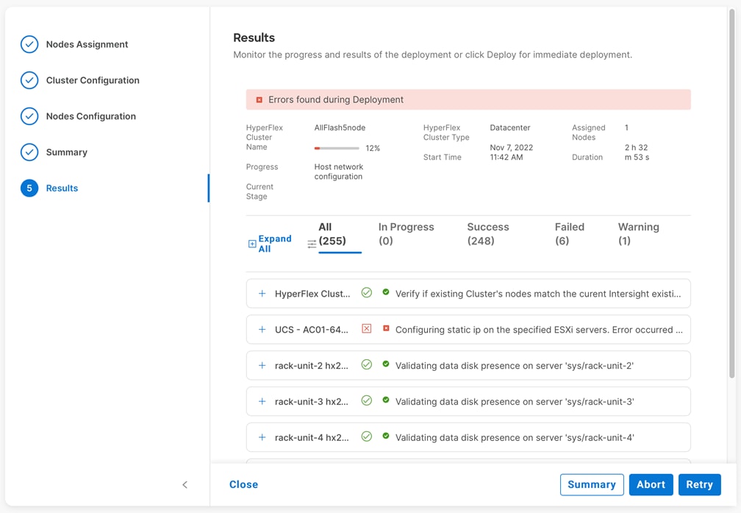Image resolution: width=741 pixels, height=513 pixels.
Task: Click the green outlined check on rack-unit-3 row
Action: 366,400
